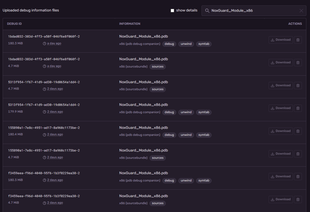Click the ACTIONS column header
Screen dimensions: 310x212
[295, 24]
